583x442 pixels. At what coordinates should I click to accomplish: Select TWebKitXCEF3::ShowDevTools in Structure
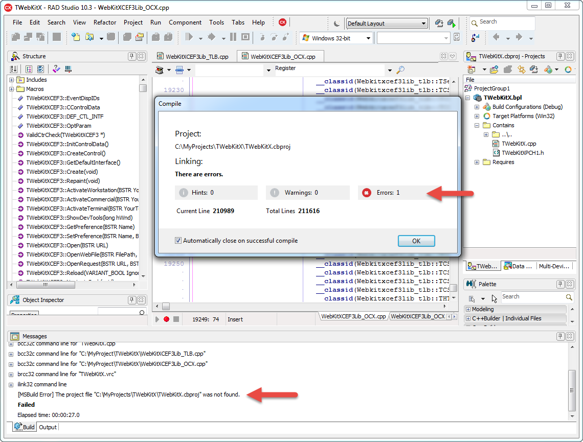point(79,218)
